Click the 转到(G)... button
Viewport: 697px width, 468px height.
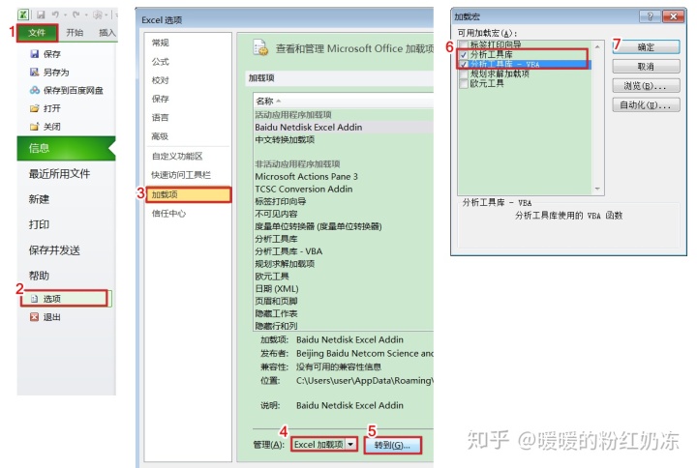392,445
